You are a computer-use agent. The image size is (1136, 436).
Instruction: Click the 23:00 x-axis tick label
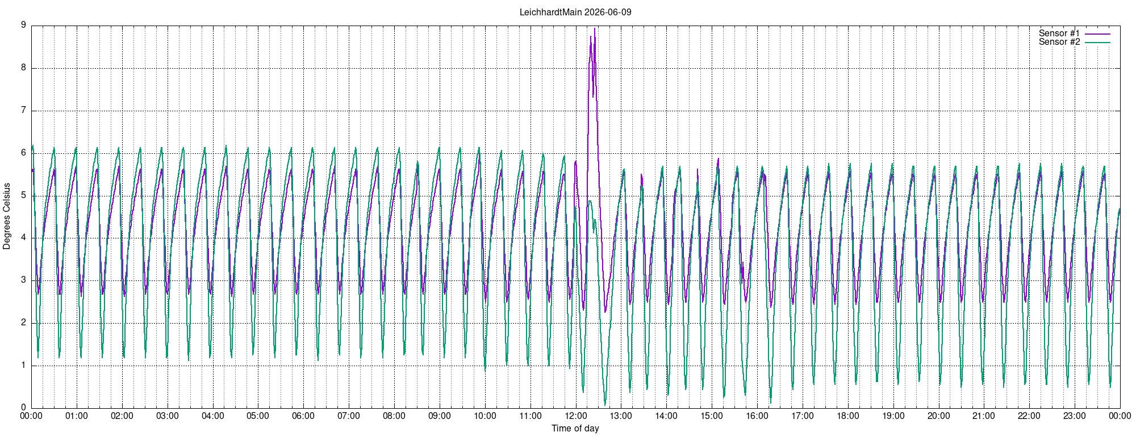[1075, 416]
